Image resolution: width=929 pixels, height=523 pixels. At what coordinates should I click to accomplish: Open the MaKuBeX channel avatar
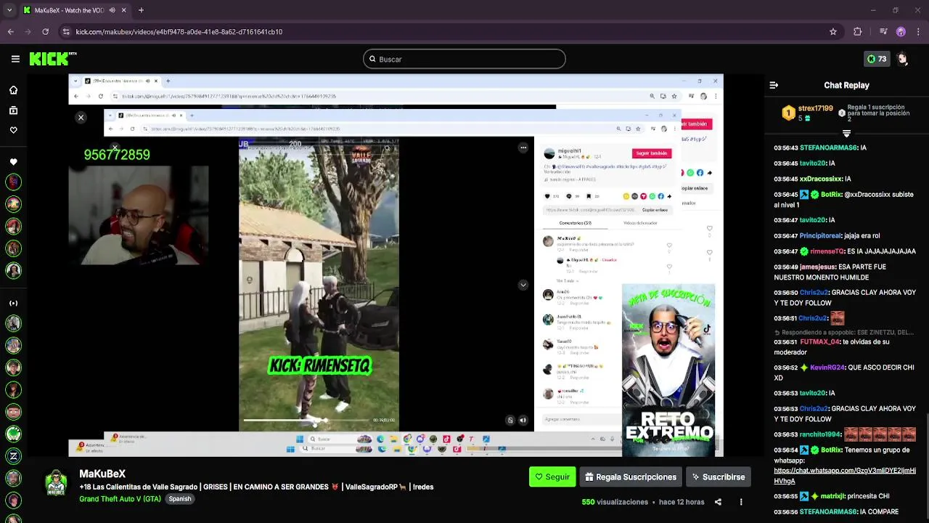pos(56,483)
